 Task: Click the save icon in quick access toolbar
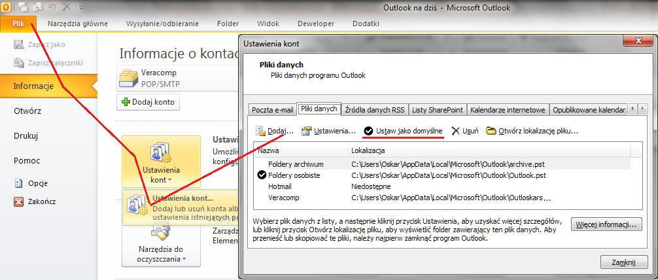pos(24,7)
